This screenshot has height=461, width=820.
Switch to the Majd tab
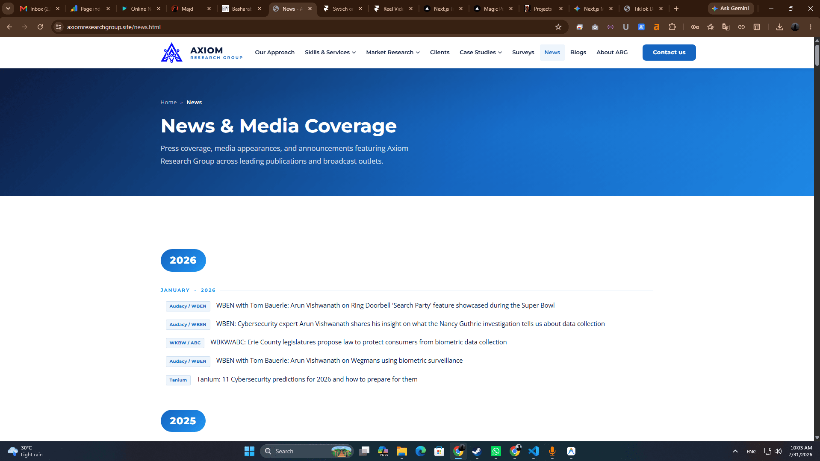[192, 9]
